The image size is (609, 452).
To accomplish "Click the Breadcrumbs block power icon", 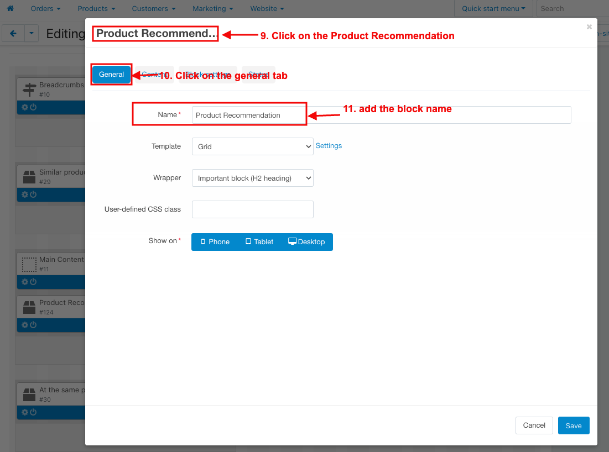I will click(33, 107).
